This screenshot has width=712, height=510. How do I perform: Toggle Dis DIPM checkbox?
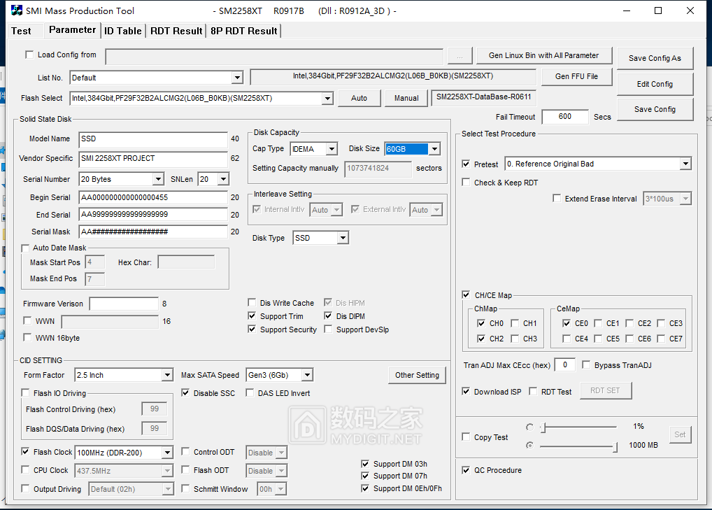[x=328, y=316]
